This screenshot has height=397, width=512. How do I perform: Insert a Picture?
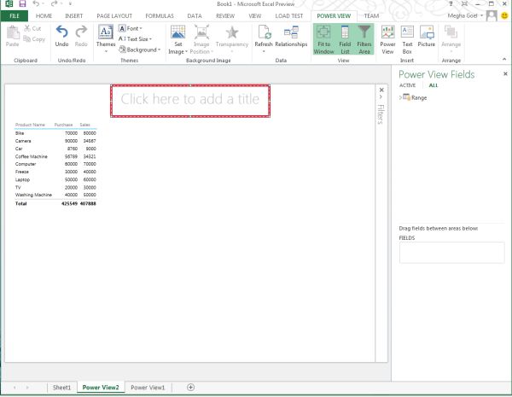point(427,36)
